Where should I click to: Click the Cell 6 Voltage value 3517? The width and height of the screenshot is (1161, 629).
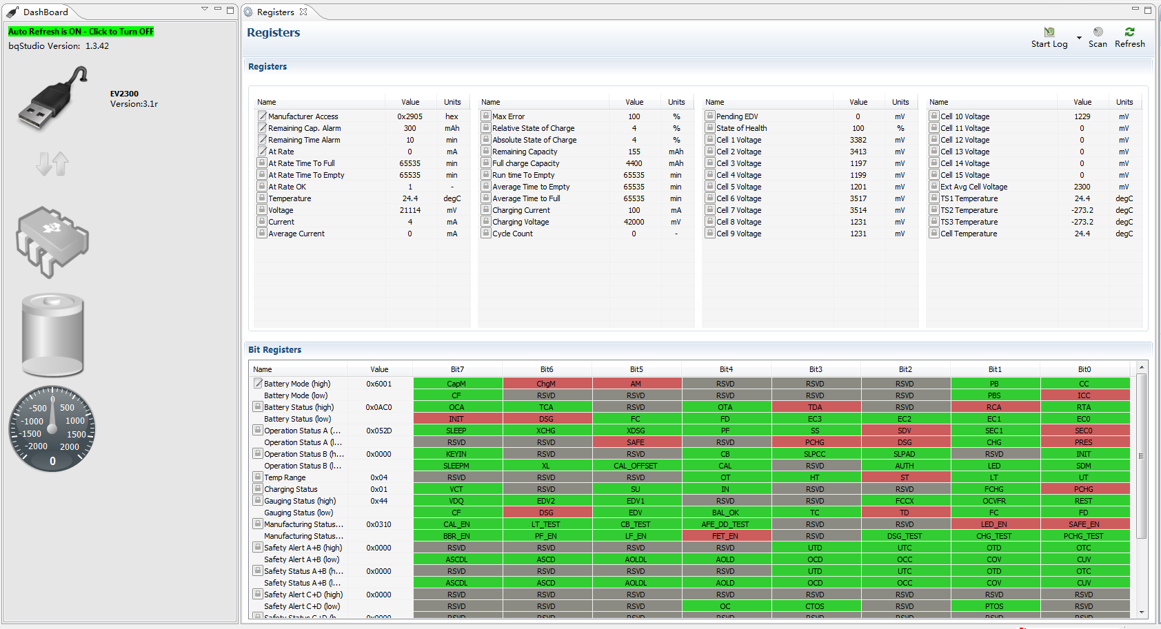click(858, 198)
